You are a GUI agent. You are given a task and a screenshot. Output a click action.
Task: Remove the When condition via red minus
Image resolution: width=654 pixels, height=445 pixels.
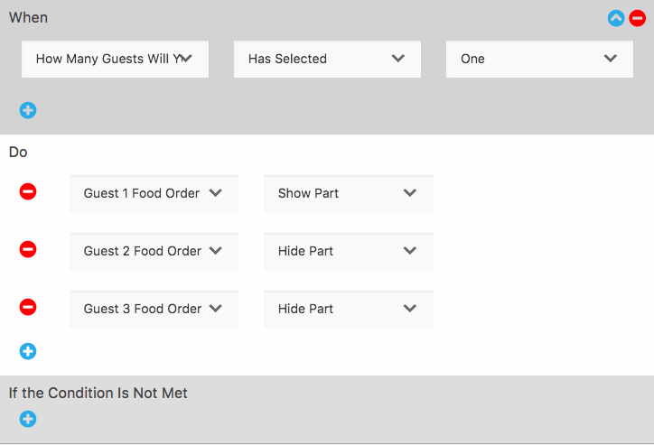638,18
